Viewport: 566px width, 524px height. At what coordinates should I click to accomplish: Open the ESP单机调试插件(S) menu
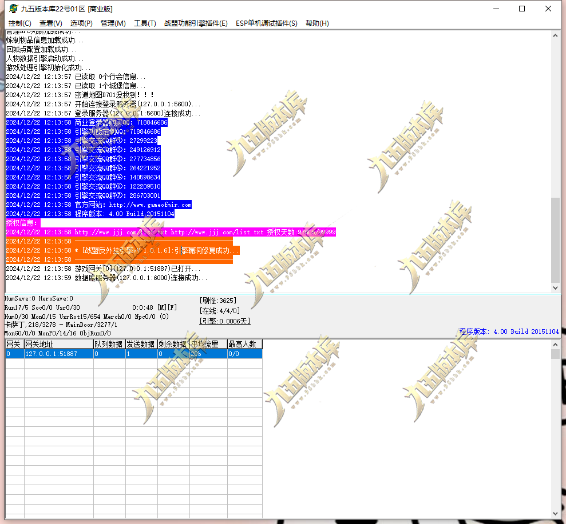pyautogui.click(x=266, y=23)
